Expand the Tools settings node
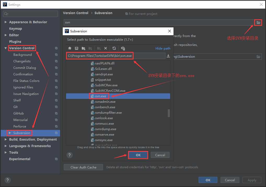Image resolution: width=266 pixels, height=187 pixels. (5, 153)
